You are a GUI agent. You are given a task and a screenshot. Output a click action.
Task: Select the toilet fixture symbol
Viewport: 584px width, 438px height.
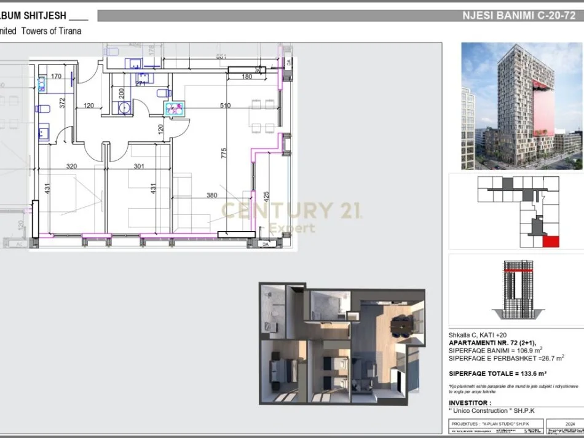(x=43, y=108)
